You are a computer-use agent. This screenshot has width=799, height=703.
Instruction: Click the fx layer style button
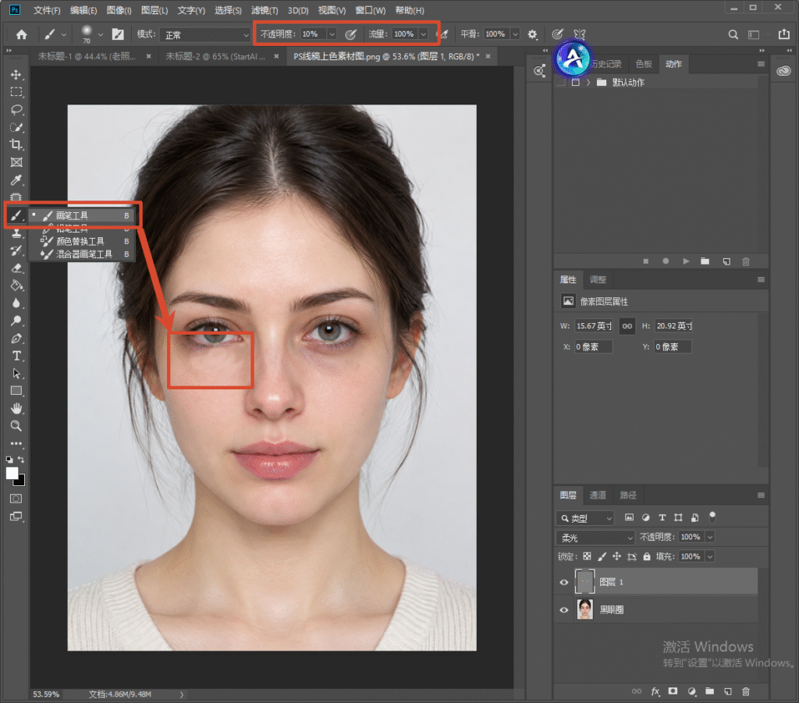click(x=655, y=691)
